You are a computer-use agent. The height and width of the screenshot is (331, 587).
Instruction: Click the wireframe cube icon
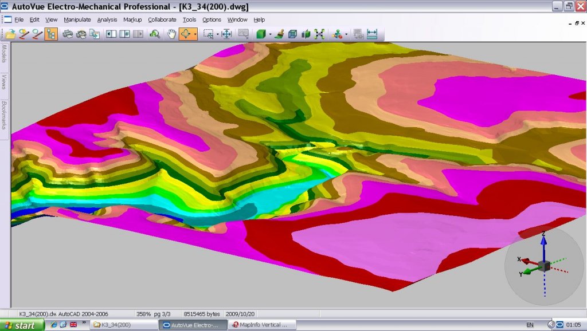click(292, 34)
